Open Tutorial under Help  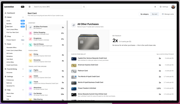pos(9,96)
